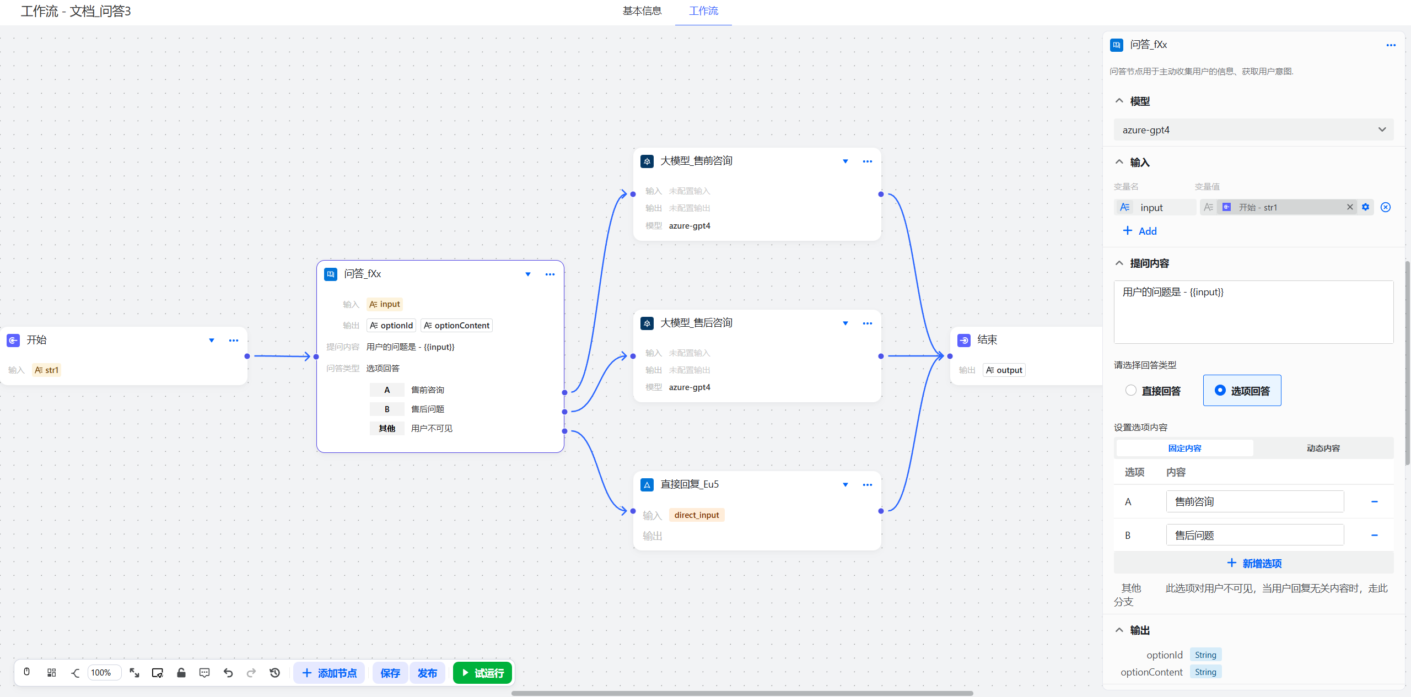Click the auto-layout icon in bottom toolbar
The width and height of the screenshot is (1411, 697).
(x=52, y=672)
